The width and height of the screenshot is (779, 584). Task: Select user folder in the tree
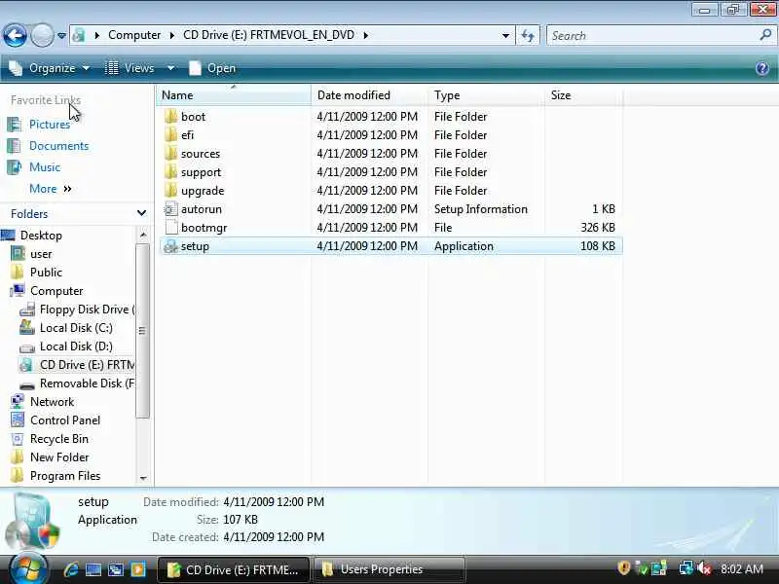[41, 254]
